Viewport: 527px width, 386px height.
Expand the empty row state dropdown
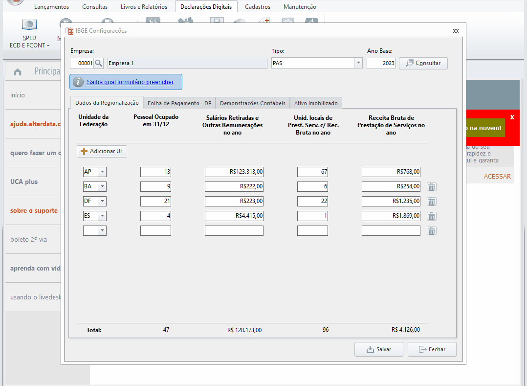(102, 230)
